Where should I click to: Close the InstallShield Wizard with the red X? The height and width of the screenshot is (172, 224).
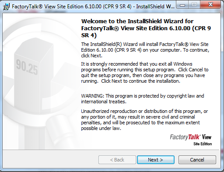[210, 5]
